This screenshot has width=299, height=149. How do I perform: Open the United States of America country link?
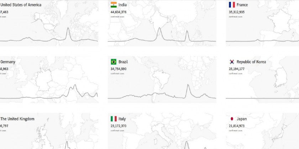(x=21, y=5)
